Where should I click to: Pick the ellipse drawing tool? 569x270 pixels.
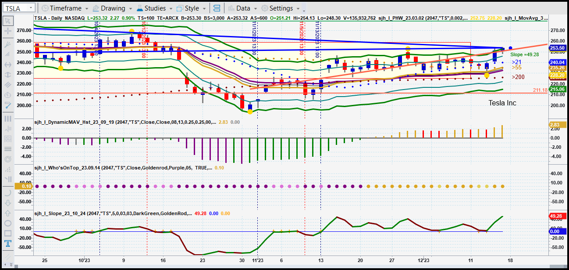click(7, 223)
